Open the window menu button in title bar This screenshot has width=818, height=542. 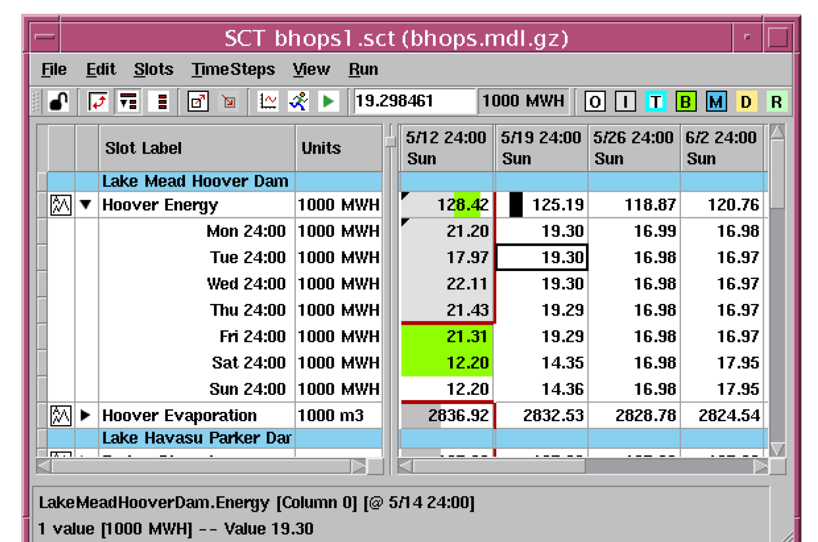coord(44,38)
